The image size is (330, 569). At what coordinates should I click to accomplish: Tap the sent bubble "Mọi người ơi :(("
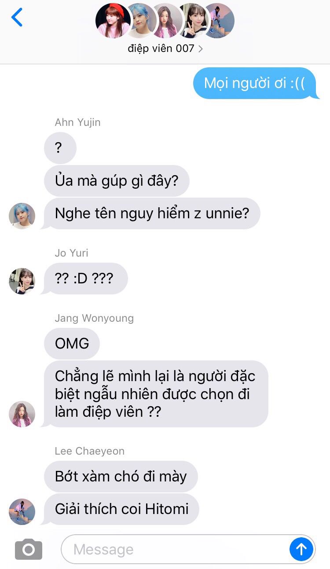coord(255,83)
